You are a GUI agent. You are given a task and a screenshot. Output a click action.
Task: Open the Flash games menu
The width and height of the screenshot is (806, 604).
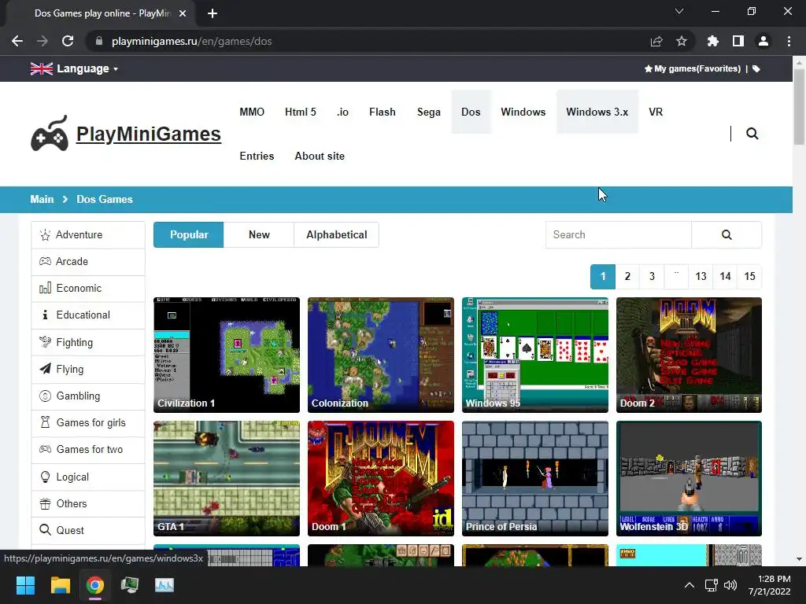coord(383,112)
